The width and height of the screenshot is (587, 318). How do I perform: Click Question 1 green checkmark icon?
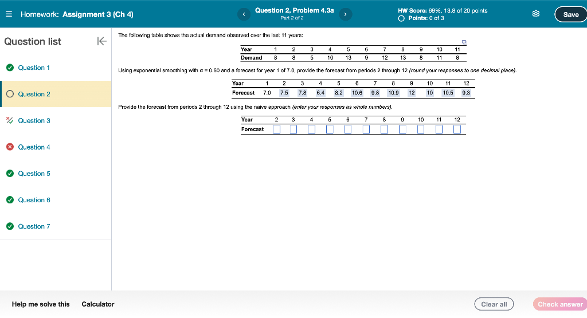coord(10,68)
